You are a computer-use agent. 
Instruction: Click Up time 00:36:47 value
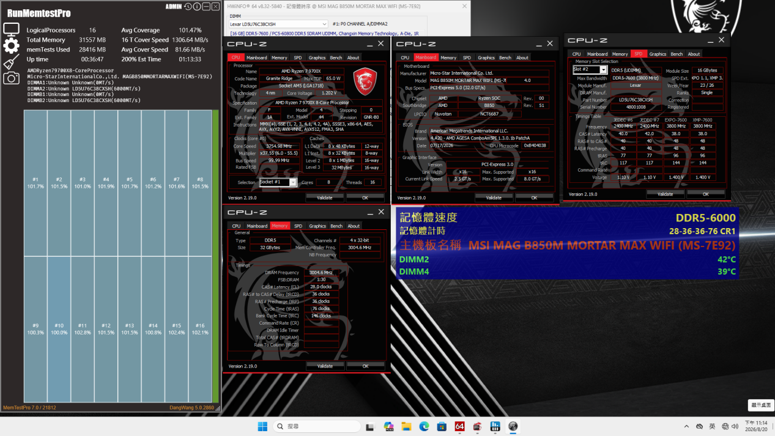tap(92, 59)
